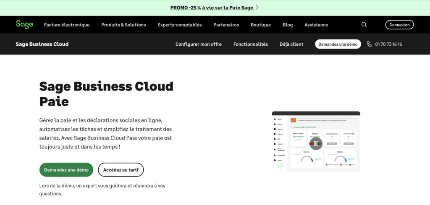
Task: Open Produits & Solutions menu
Action: (123, 25)
